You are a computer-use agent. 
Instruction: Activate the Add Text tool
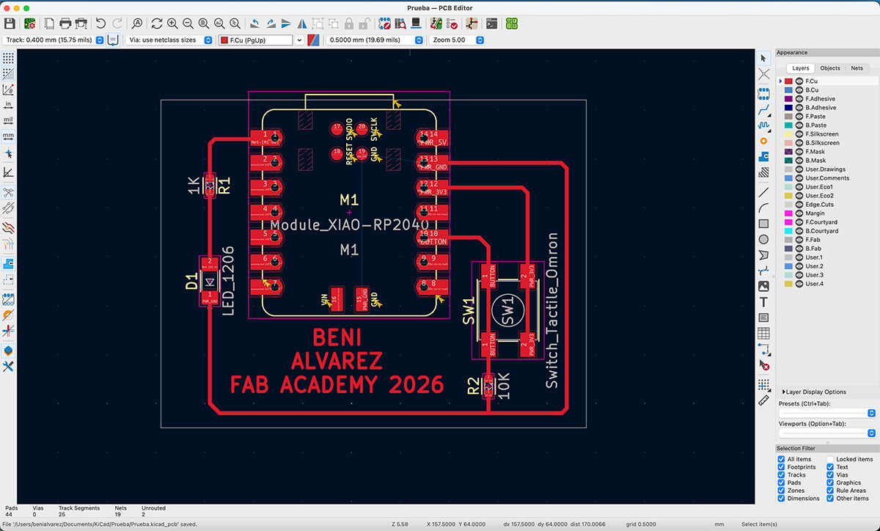[765, 301]
